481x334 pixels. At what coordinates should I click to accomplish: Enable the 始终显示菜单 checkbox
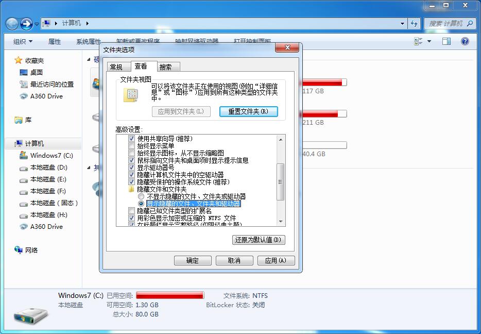click(x=131, y=145)
